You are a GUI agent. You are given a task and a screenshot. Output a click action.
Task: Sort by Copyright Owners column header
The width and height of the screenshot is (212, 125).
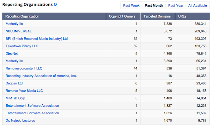[x=122, y=16]
